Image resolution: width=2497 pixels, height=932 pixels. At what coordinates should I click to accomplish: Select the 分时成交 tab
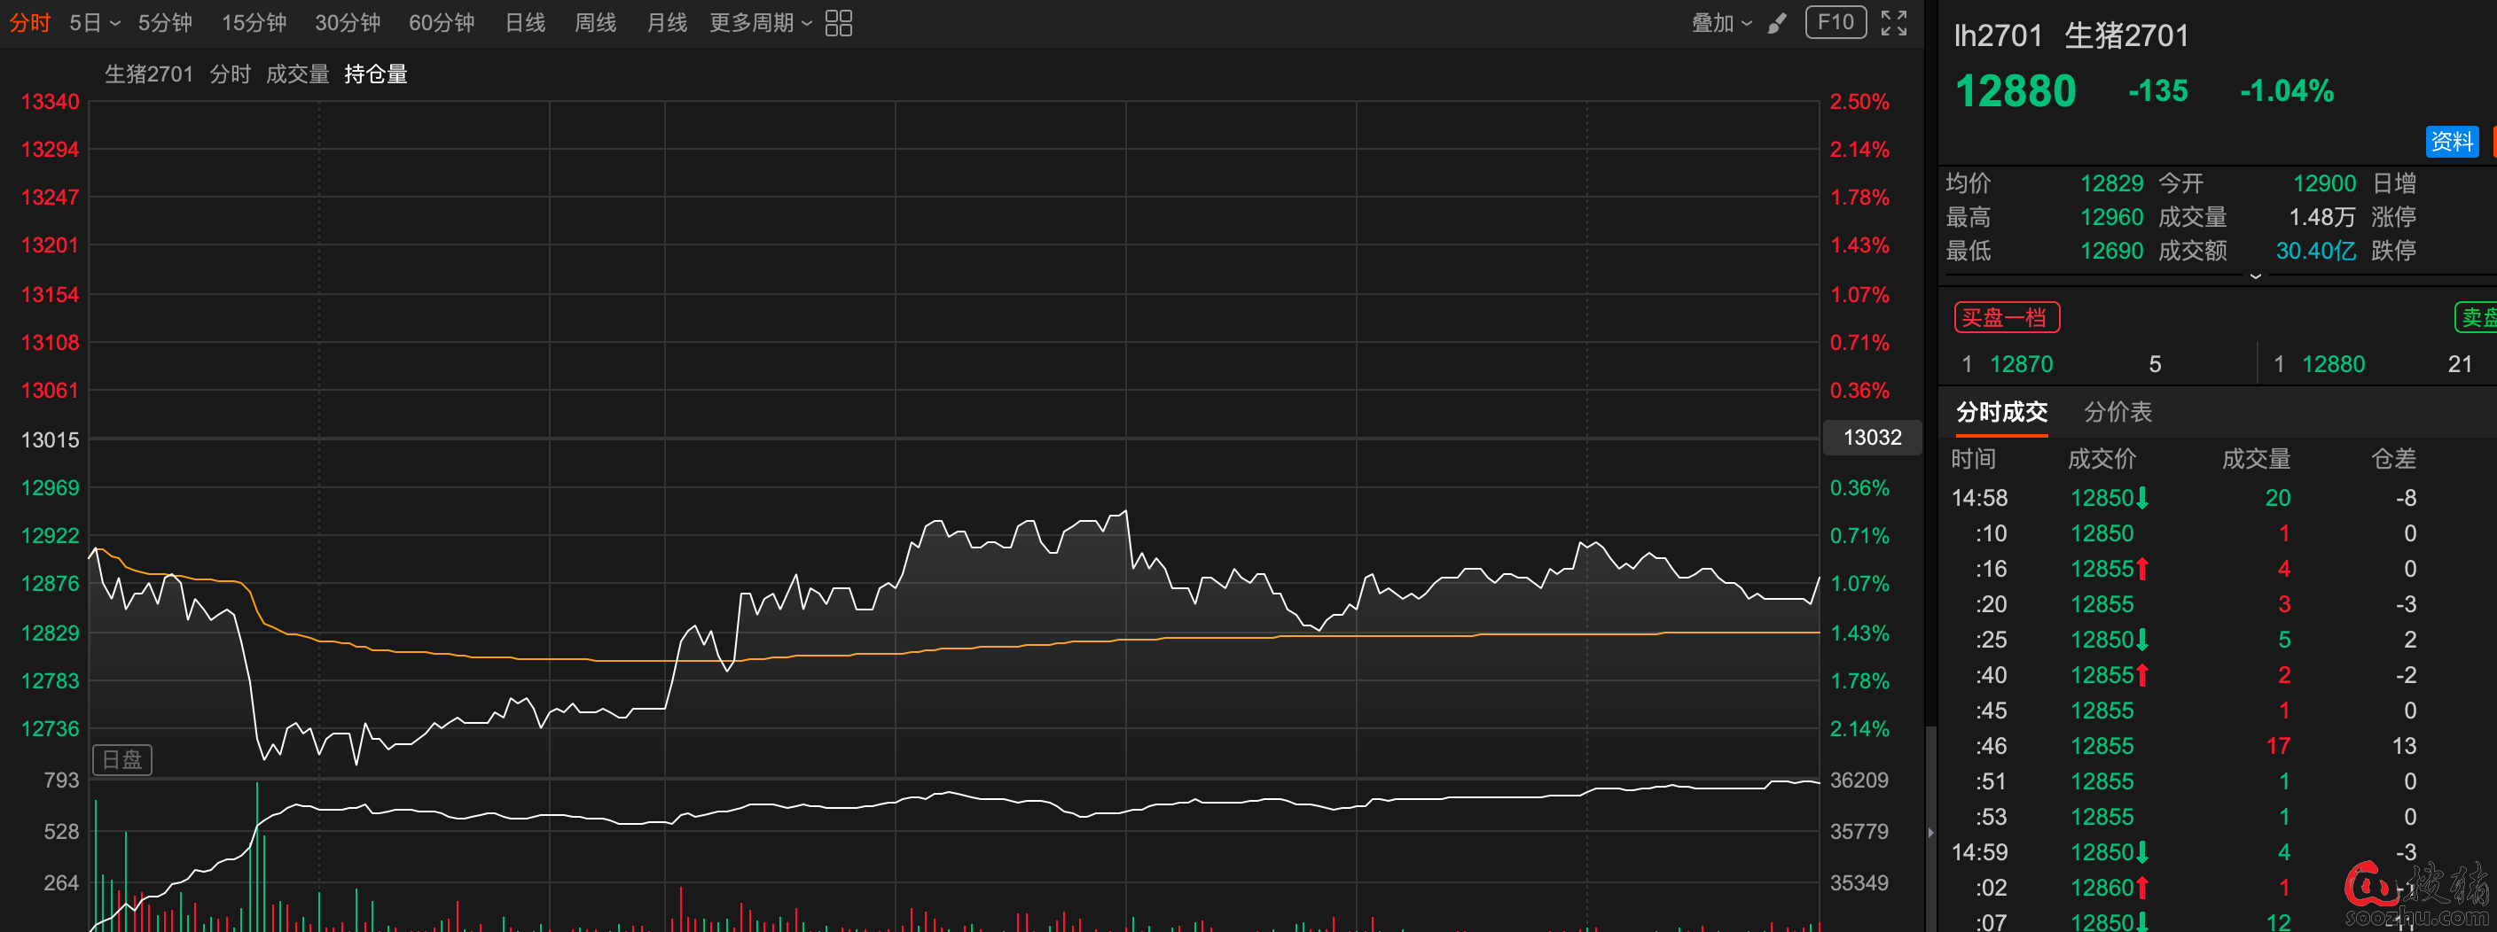click(x=2000, y=413)
